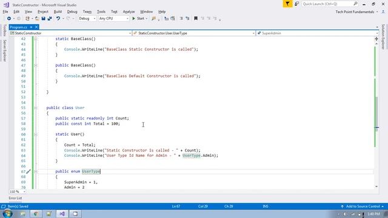Screen dimensions: 388x218
Task: Start debugging with the green Start button
Action: [x=138, y=19]
